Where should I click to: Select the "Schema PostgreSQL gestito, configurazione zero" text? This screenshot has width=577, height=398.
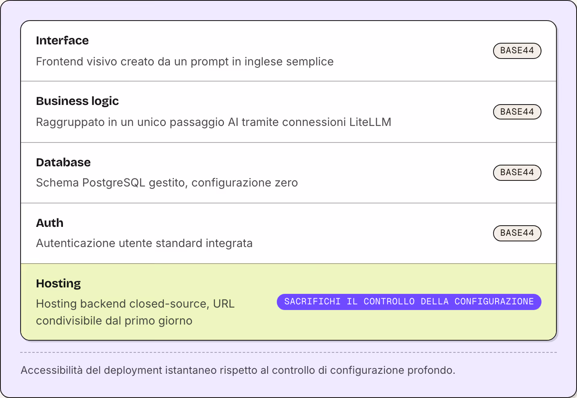click(x=167, y=183)
